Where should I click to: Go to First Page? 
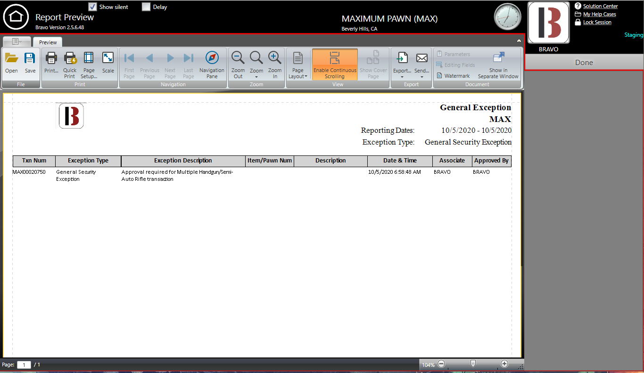click(129, 65)
